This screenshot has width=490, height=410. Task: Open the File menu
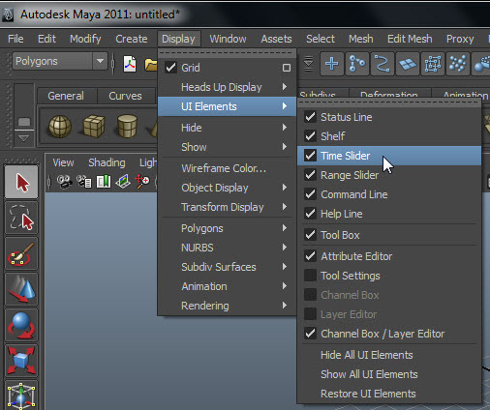coord(15,39)
